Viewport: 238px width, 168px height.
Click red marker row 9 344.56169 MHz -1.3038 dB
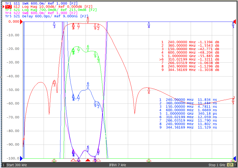click(x=190, y=70)
